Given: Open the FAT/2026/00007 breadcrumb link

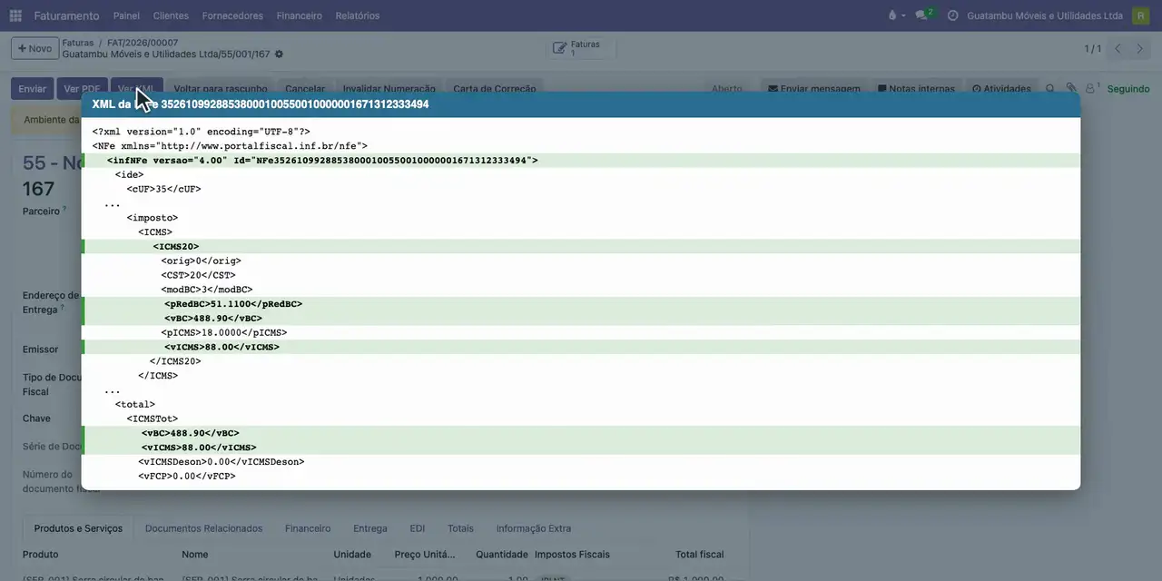Looking at the screenshot, I should pyautogui.click(x=143, y=43).
